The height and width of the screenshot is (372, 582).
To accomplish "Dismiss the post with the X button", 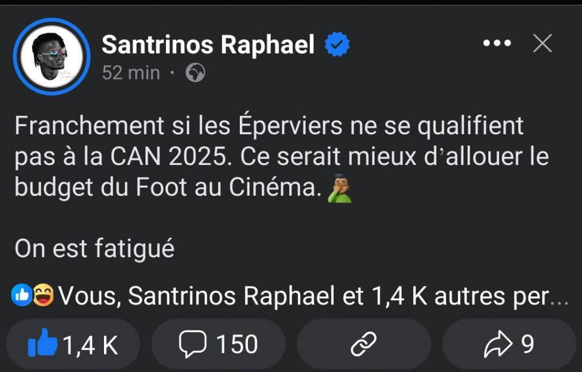I will point(542,44).
